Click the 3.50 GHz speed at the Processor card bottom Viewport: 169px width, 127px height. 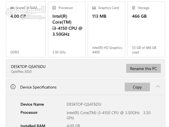pos(59,52)
